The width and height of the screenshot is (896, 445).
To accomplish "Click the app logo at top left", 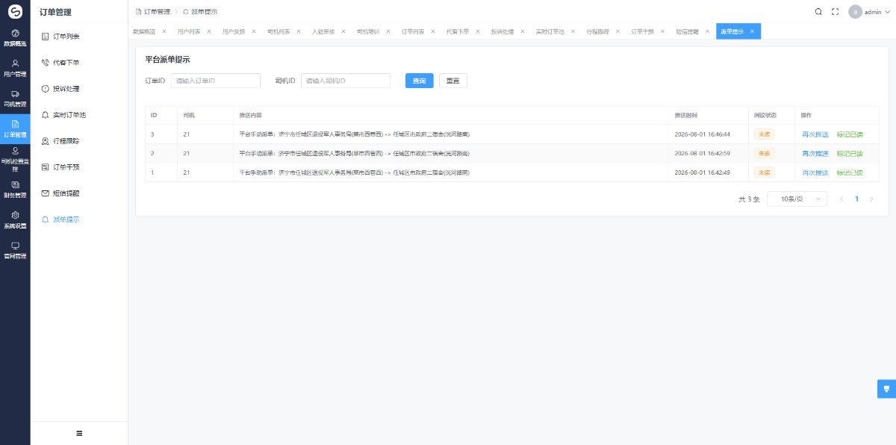I will click(15, 12).
